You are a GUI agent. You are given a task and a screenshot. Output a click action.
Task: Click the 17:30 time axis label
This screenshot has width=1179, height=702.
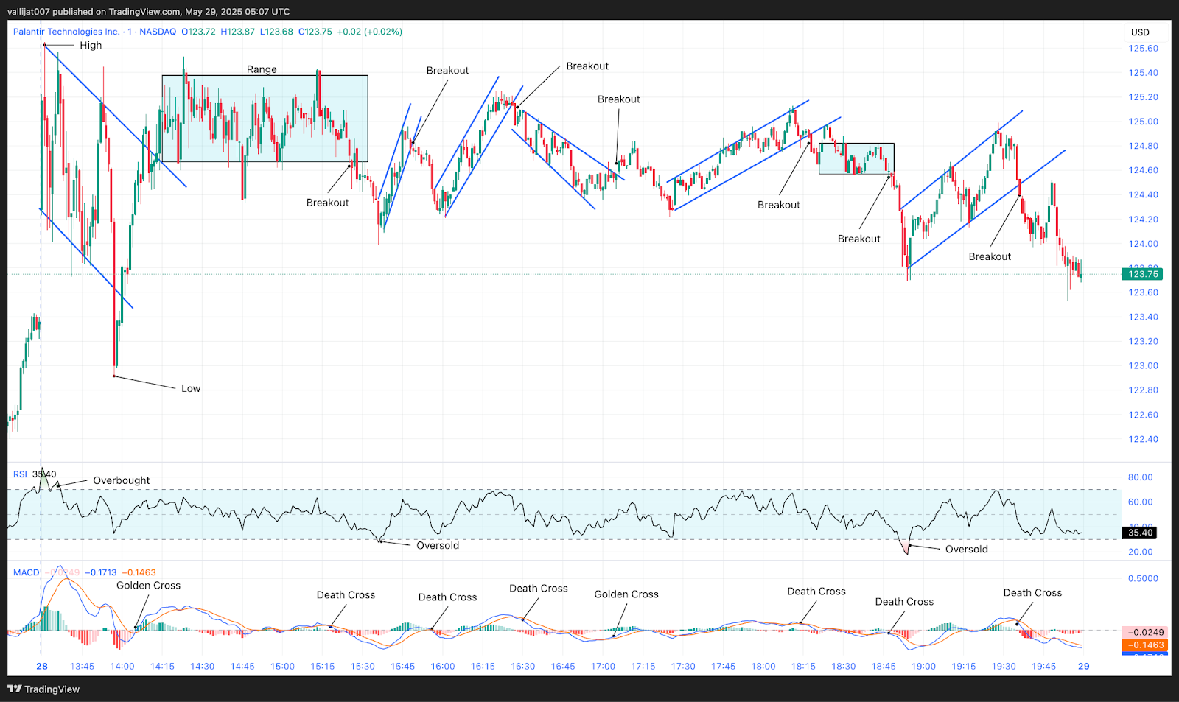coord(683,666)
